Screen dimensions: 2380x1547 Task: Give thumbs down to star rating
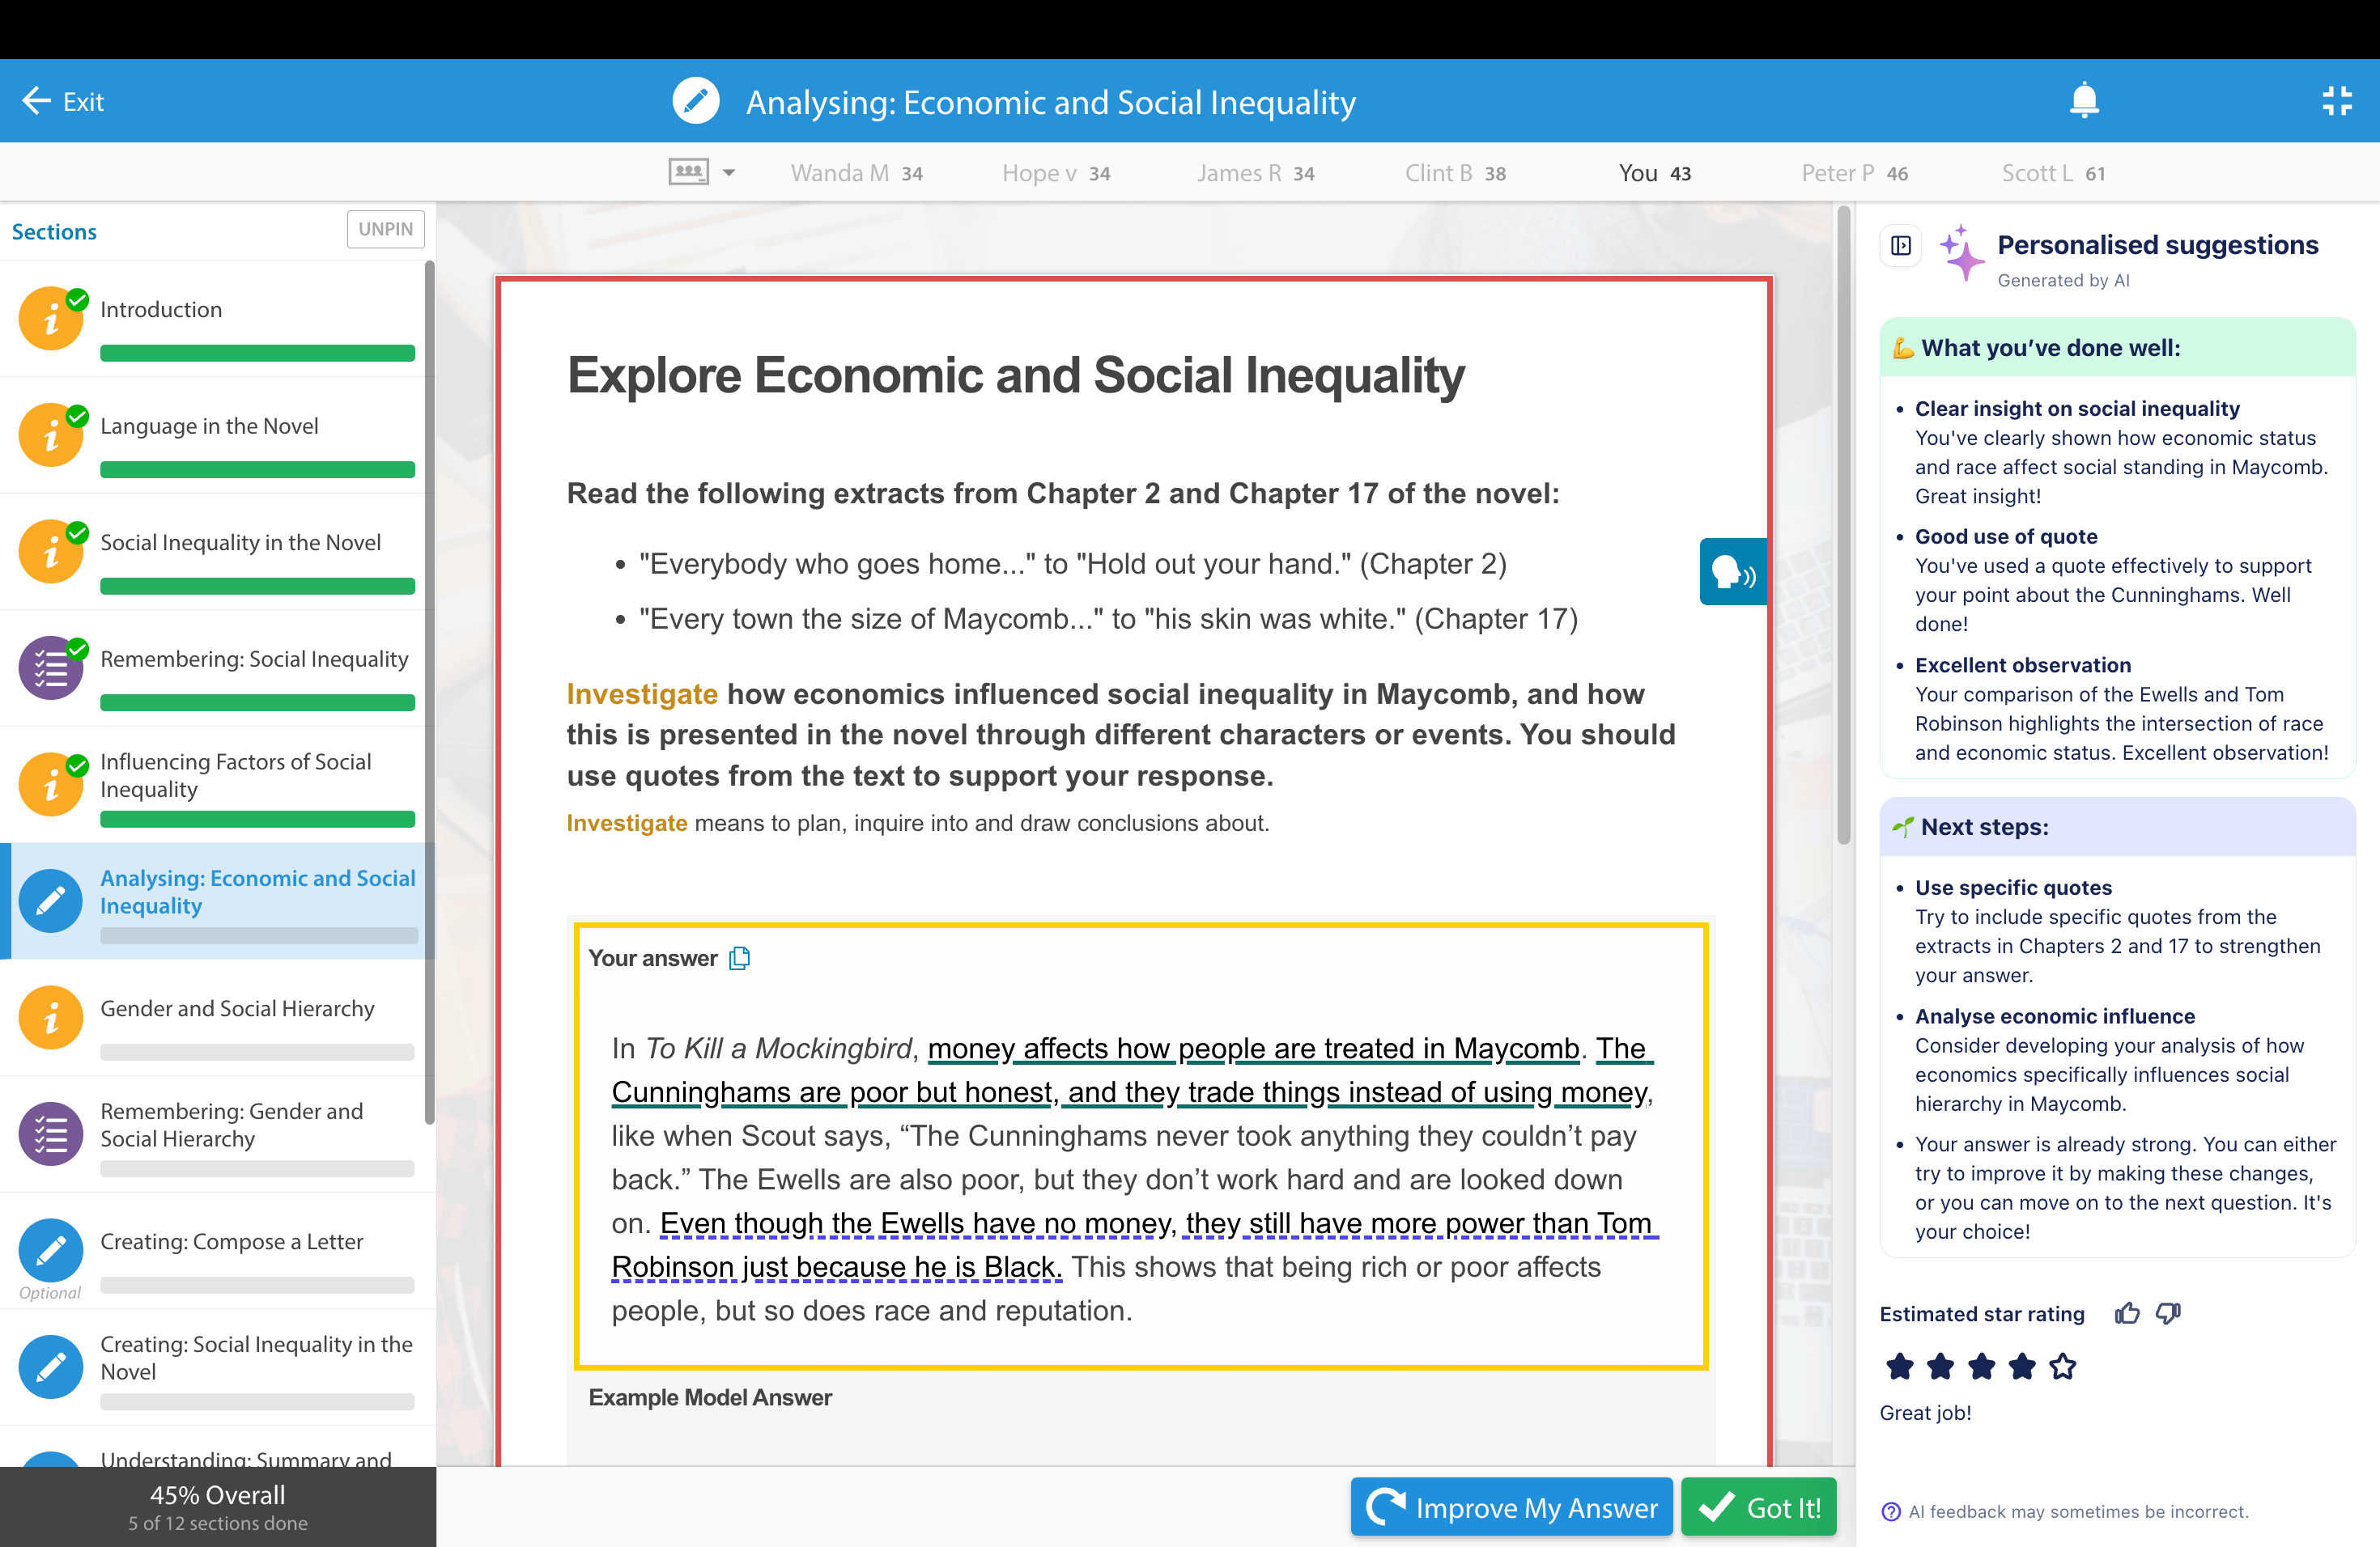click(x=2168, y=1313)
